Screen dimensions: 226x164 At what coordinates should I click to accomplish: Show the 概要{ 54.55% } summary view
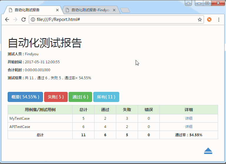pyautogui.click(x=25, y=97)
